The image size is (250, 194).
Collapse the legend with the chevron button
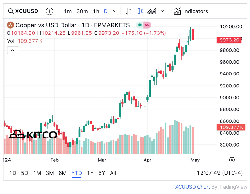(12, 50)
